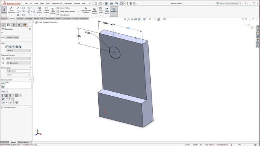Viewport: 260px width, 146px height.
Task: Click the Open document icon
Action: pyautogui.click(x=101, y=3)
